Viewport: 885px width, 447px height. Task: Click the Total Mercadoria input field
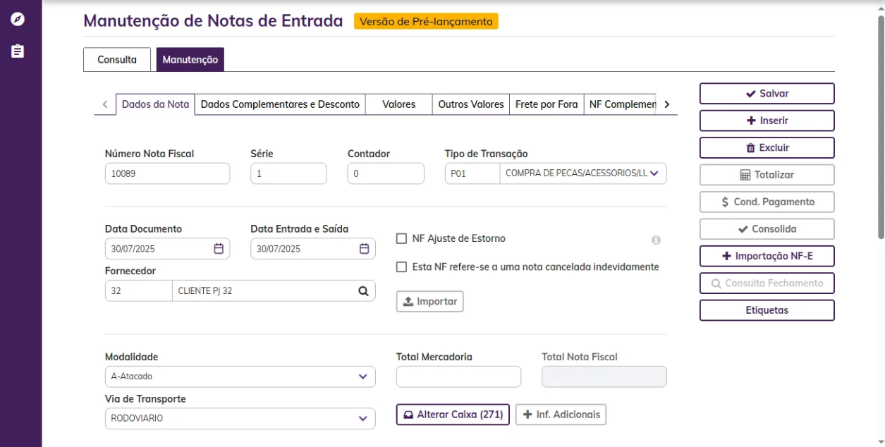pyautogui.click(x=458, y=376)
